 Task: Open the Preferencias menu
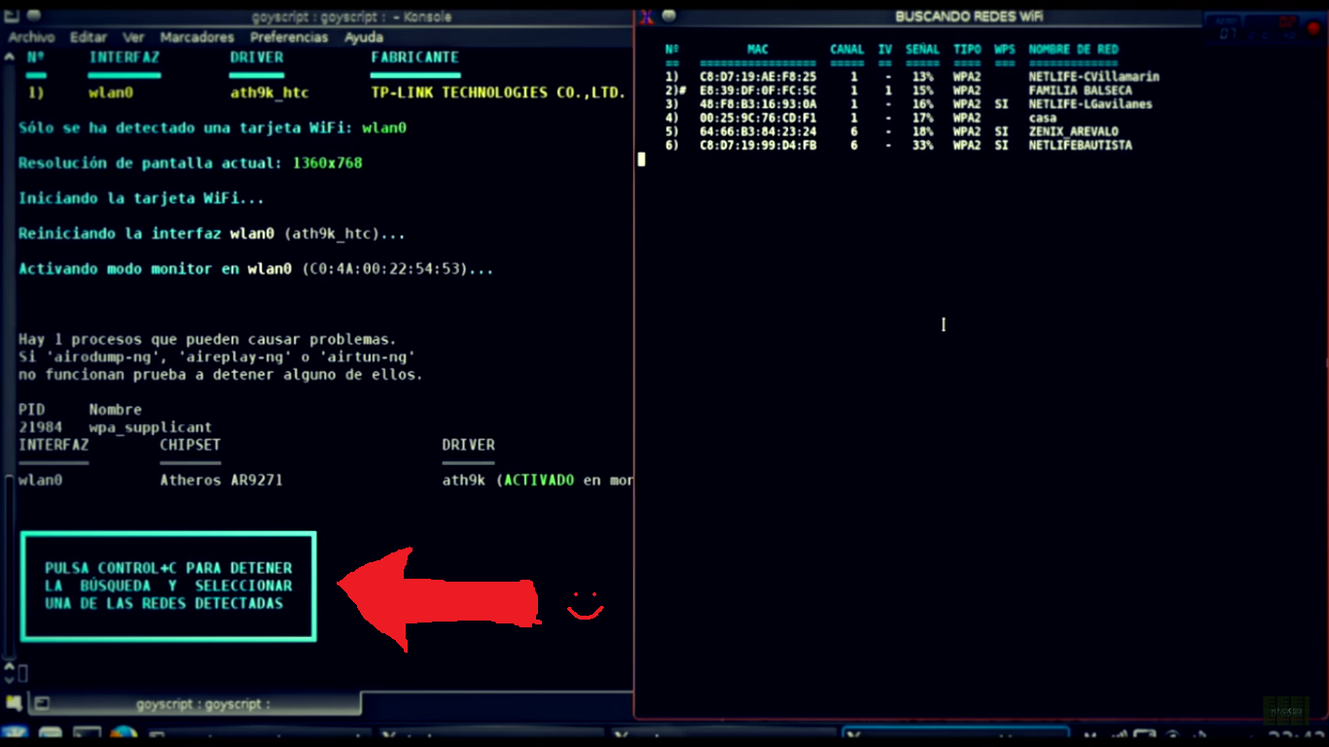[x=289, y=37]
